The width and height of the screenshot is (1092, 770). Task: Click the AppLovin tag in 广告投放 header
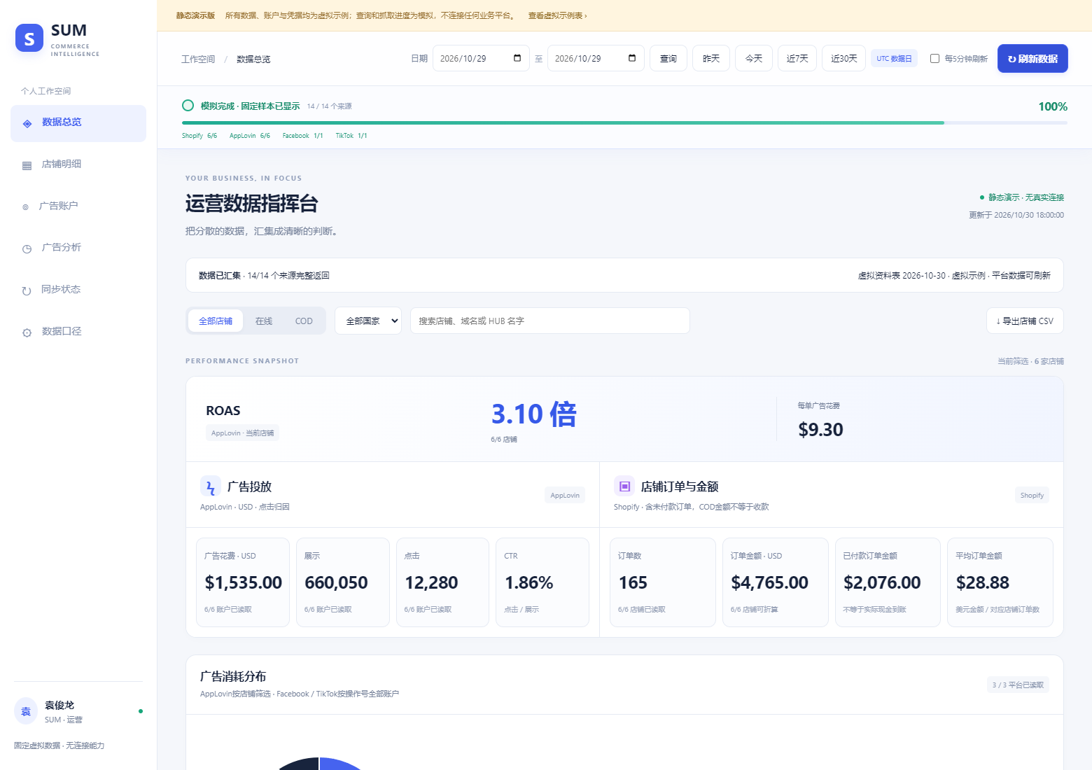click(x=565, y=496)
